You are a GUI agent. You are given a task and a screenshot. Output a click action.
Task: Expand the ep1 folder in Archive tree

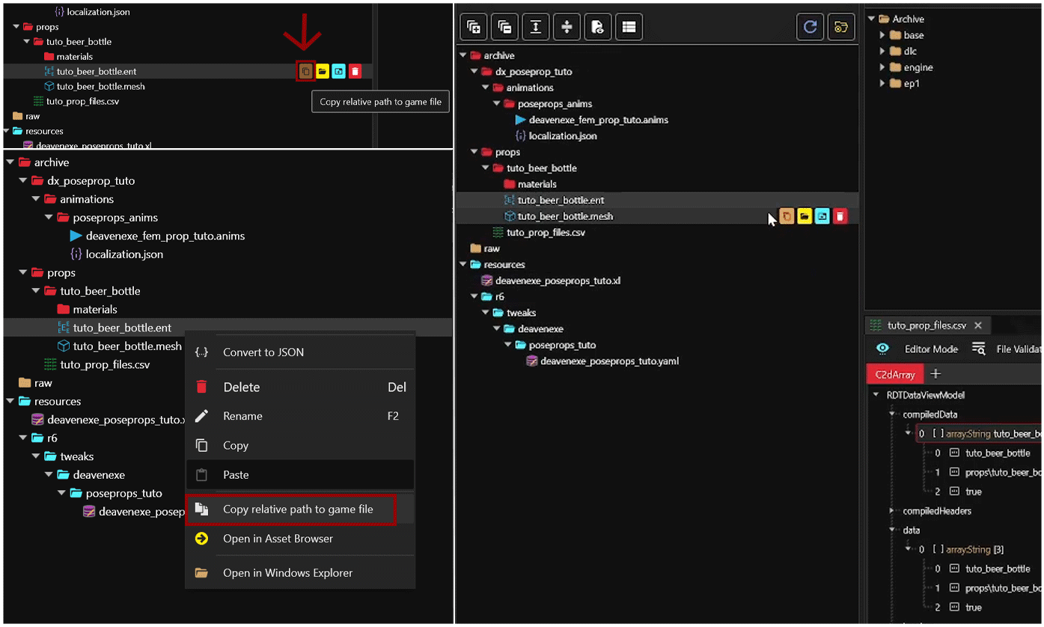[883, 84]
